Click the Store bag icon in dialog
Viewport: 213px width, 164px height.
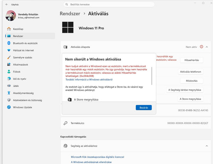point(69,100)
